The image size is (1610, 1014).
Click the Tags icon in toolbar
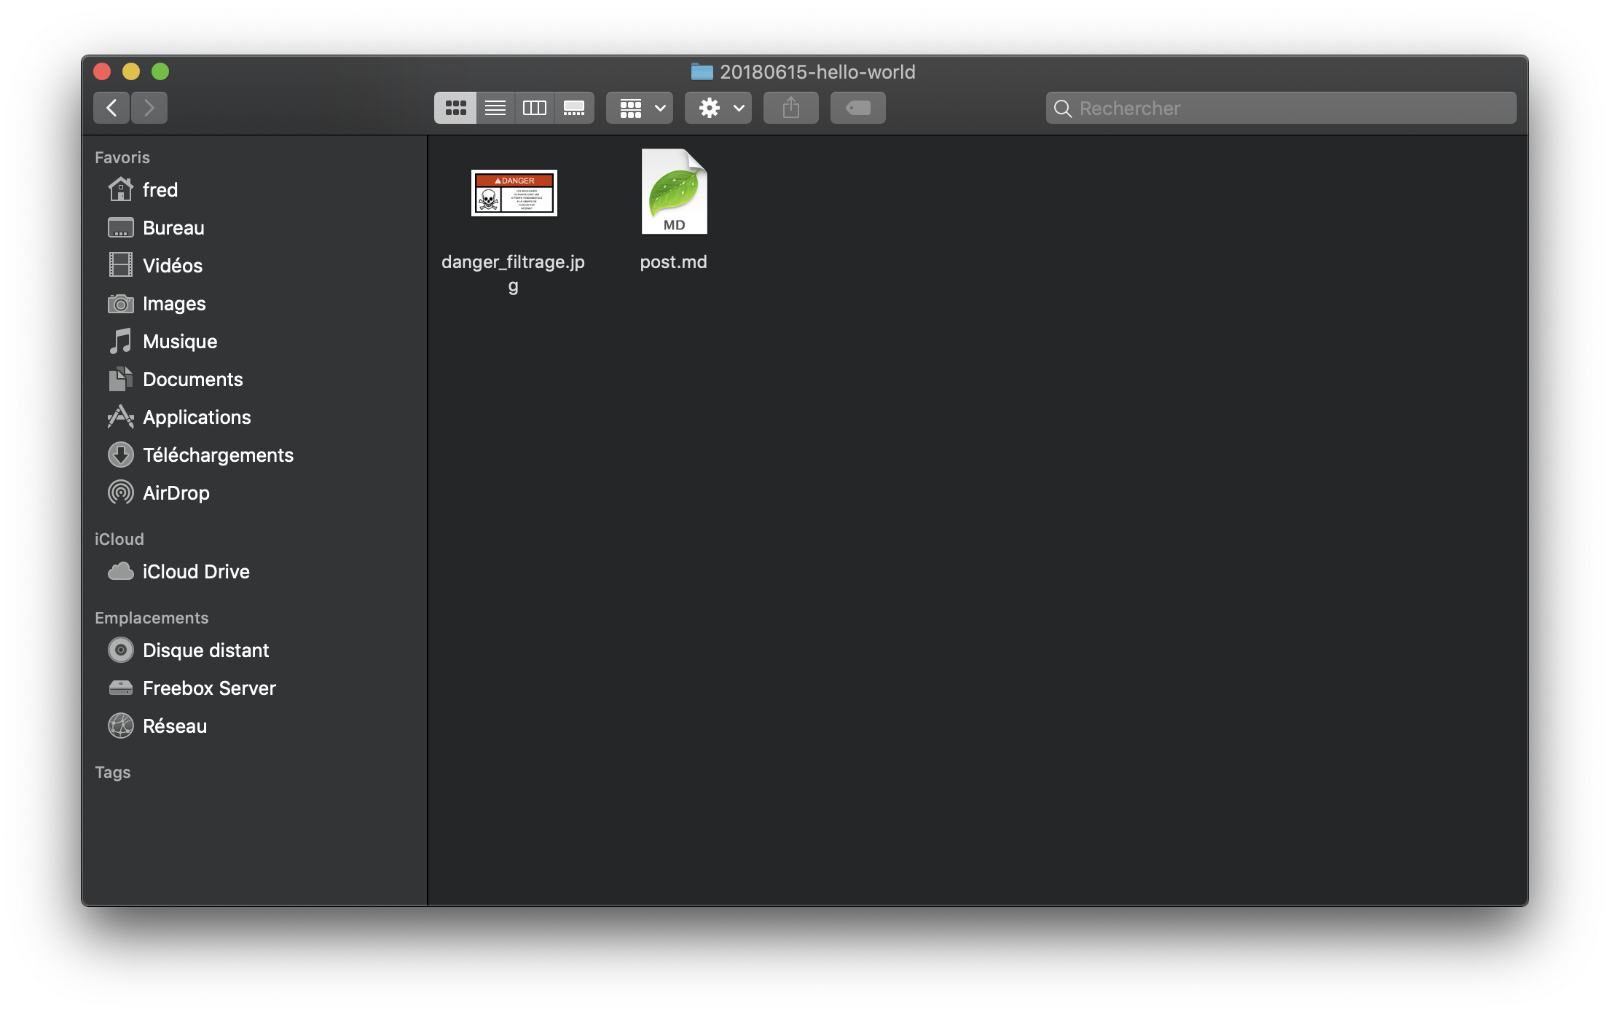point(857,107)
